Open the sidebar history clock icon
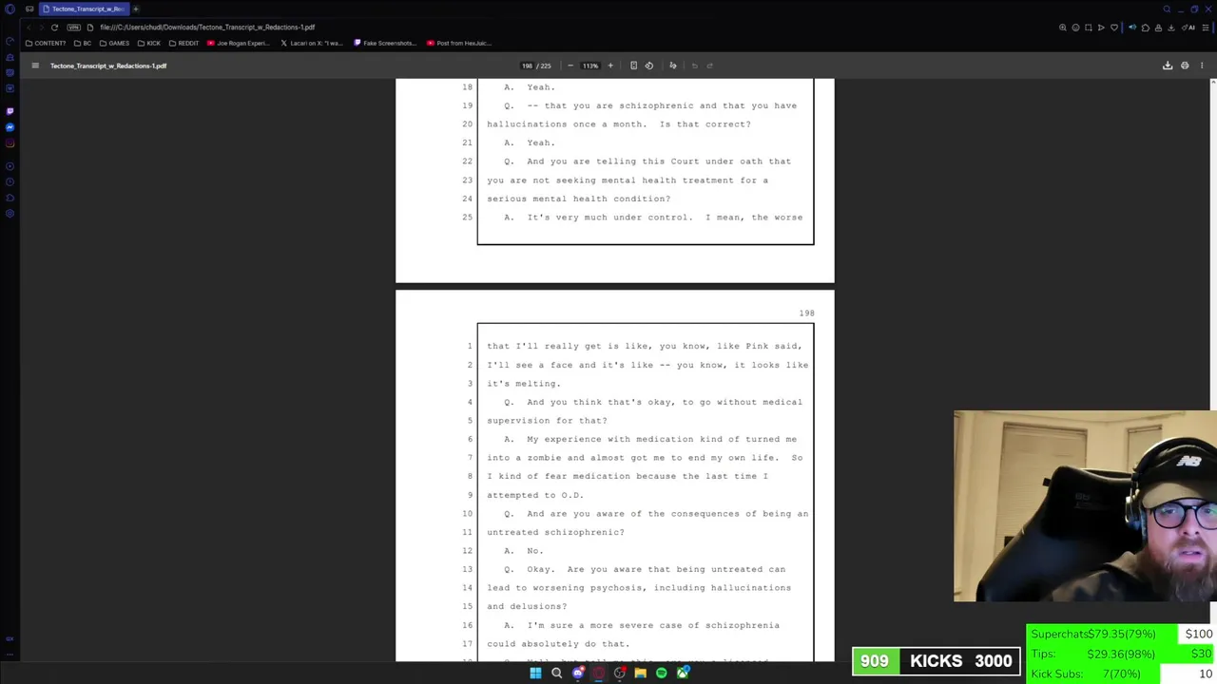1217x684 pixels. tap(10, 180)
